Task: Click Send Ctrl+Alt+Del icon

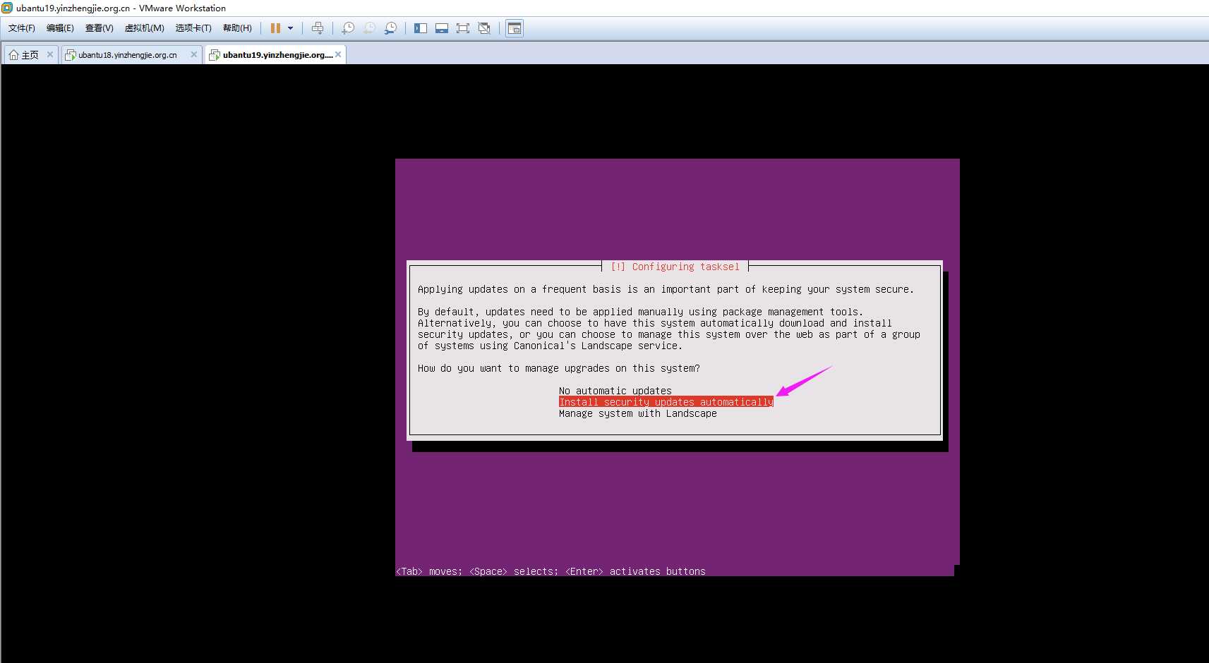Action: 318,28
